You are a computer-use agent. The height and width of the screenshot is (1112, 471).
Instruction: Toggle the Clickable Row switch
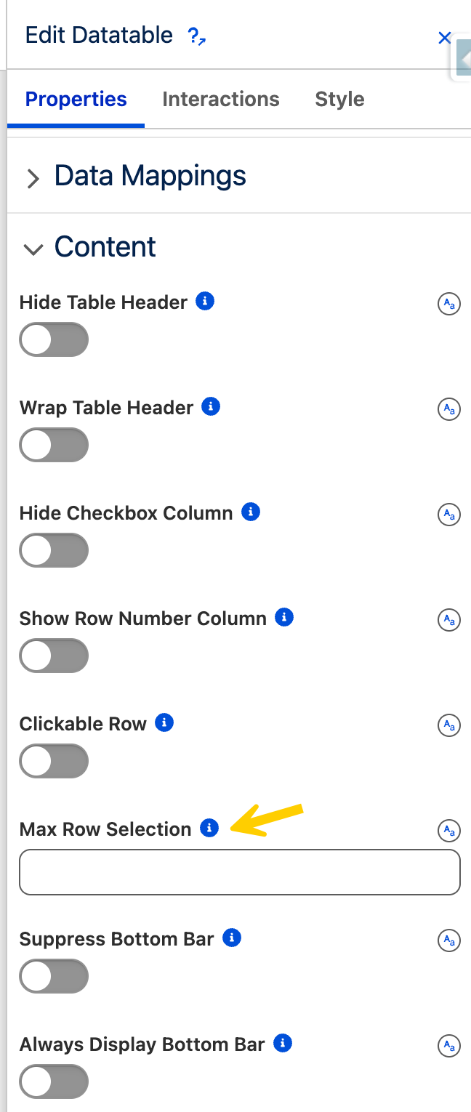[x=54, y=762]
